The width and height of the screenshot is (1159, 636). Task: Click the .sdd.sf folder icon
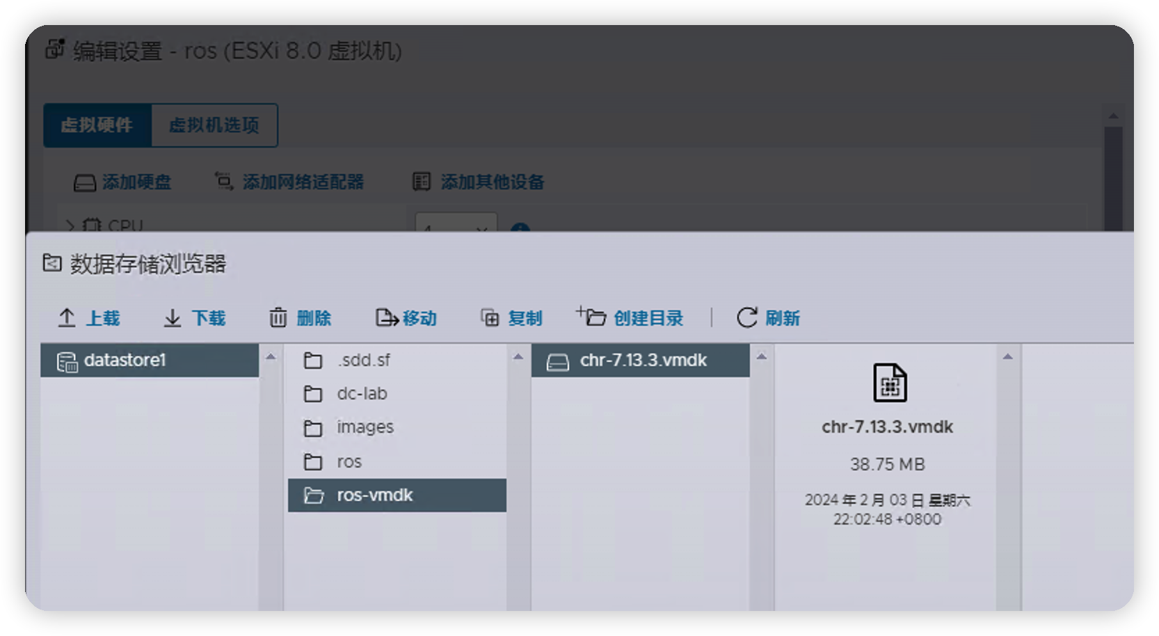(313, 360)
